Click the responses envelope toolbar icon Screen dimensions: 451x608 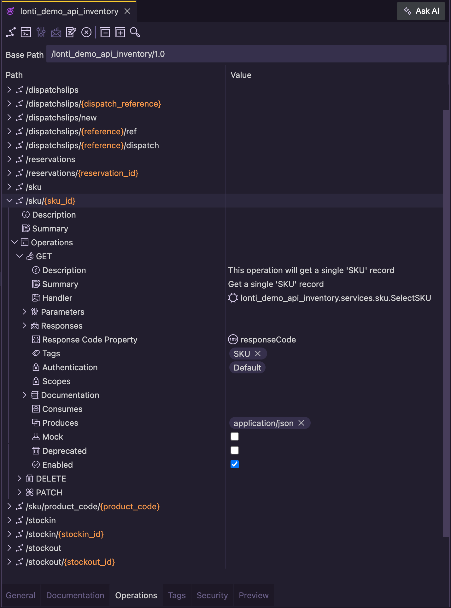(x=56, y=32)
